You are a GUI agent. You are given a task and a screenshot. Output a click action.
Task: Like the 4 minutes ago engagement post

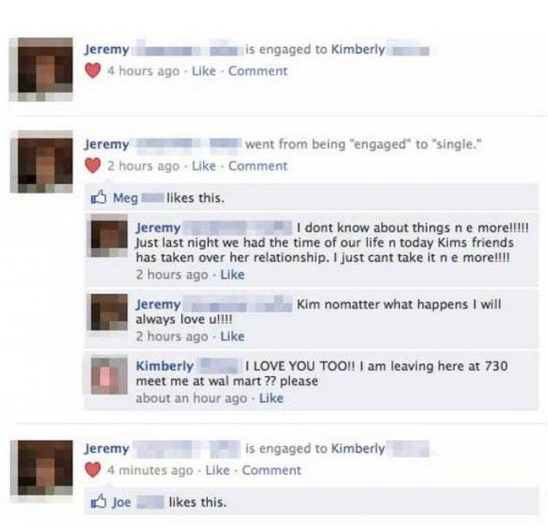[x=218, y=470]
